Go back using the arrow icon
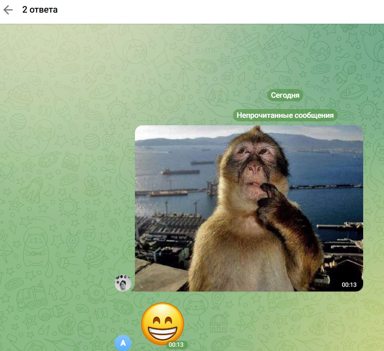The image size is (384, 351). click(x=8, y=10)
